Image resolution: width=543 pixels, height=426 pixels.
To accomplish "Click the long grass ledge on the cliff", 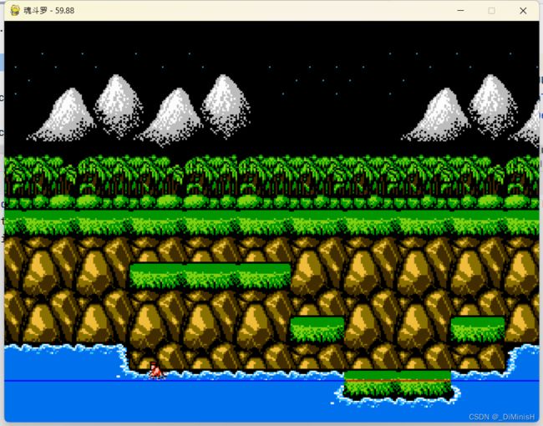I will point(211,276).
